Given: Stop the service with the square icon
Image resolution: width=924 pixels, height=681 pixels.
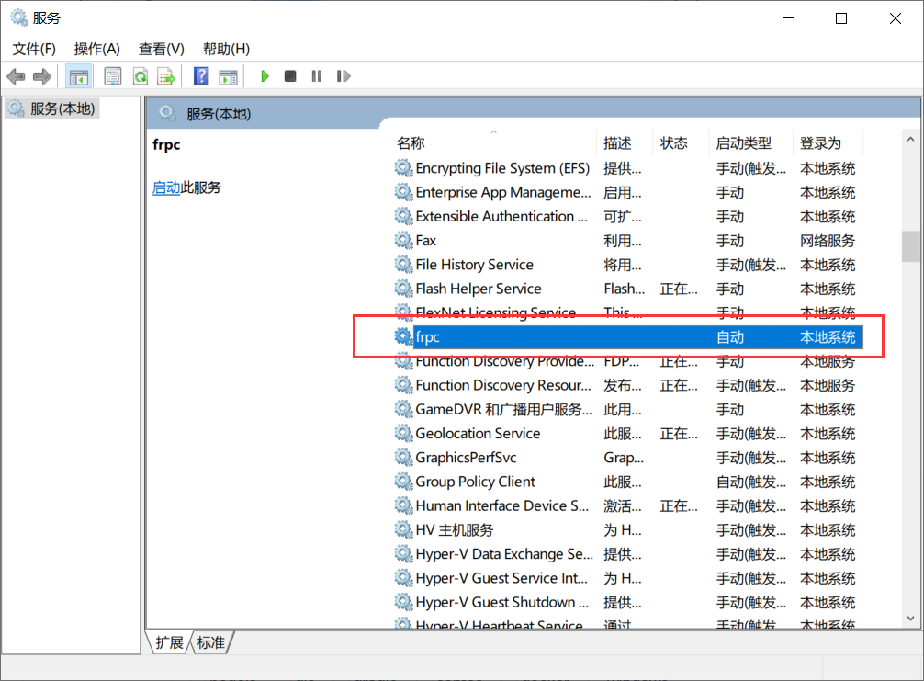Looking at the screenshot, I should click(290, 76).
